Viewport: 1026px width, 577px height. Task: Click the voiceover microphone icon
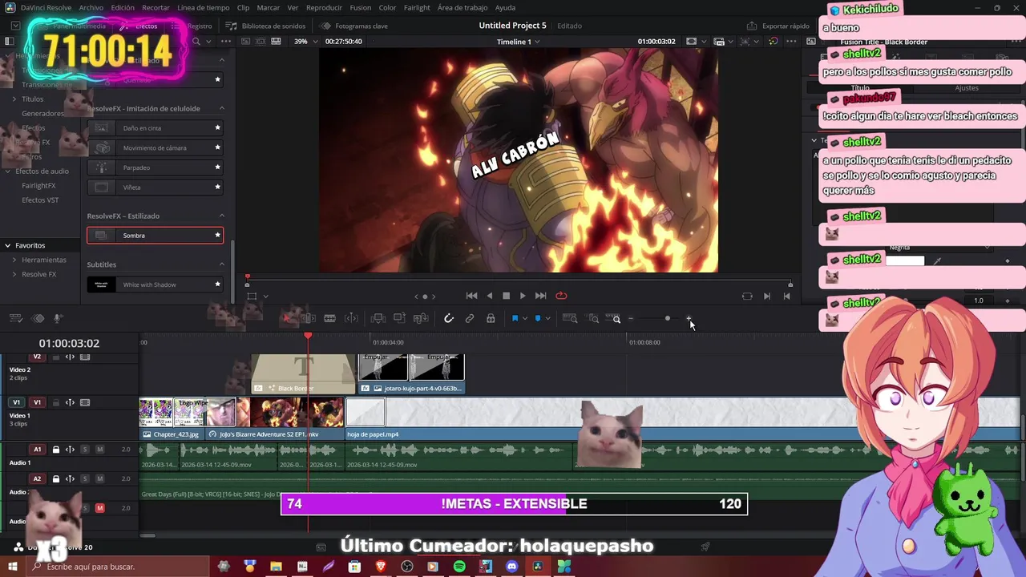[x=58, y=318]
